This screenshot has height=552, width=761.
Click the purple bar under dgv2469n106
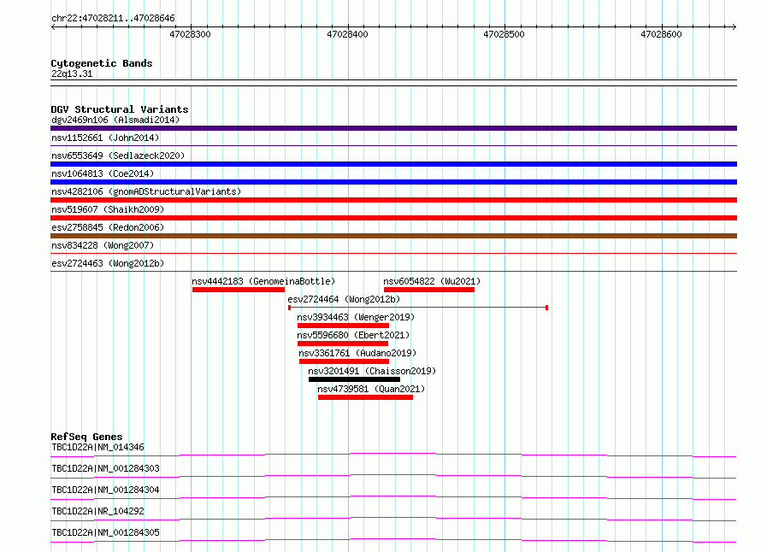pos(393,128)
